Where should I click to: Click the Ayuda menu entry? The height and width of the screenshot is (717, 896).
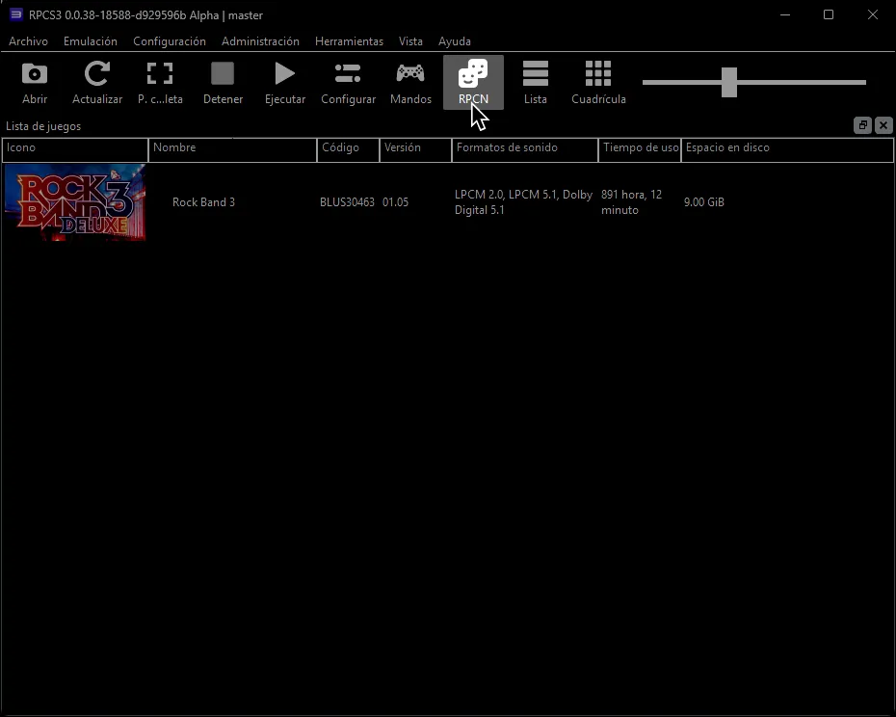click(454, 41)
